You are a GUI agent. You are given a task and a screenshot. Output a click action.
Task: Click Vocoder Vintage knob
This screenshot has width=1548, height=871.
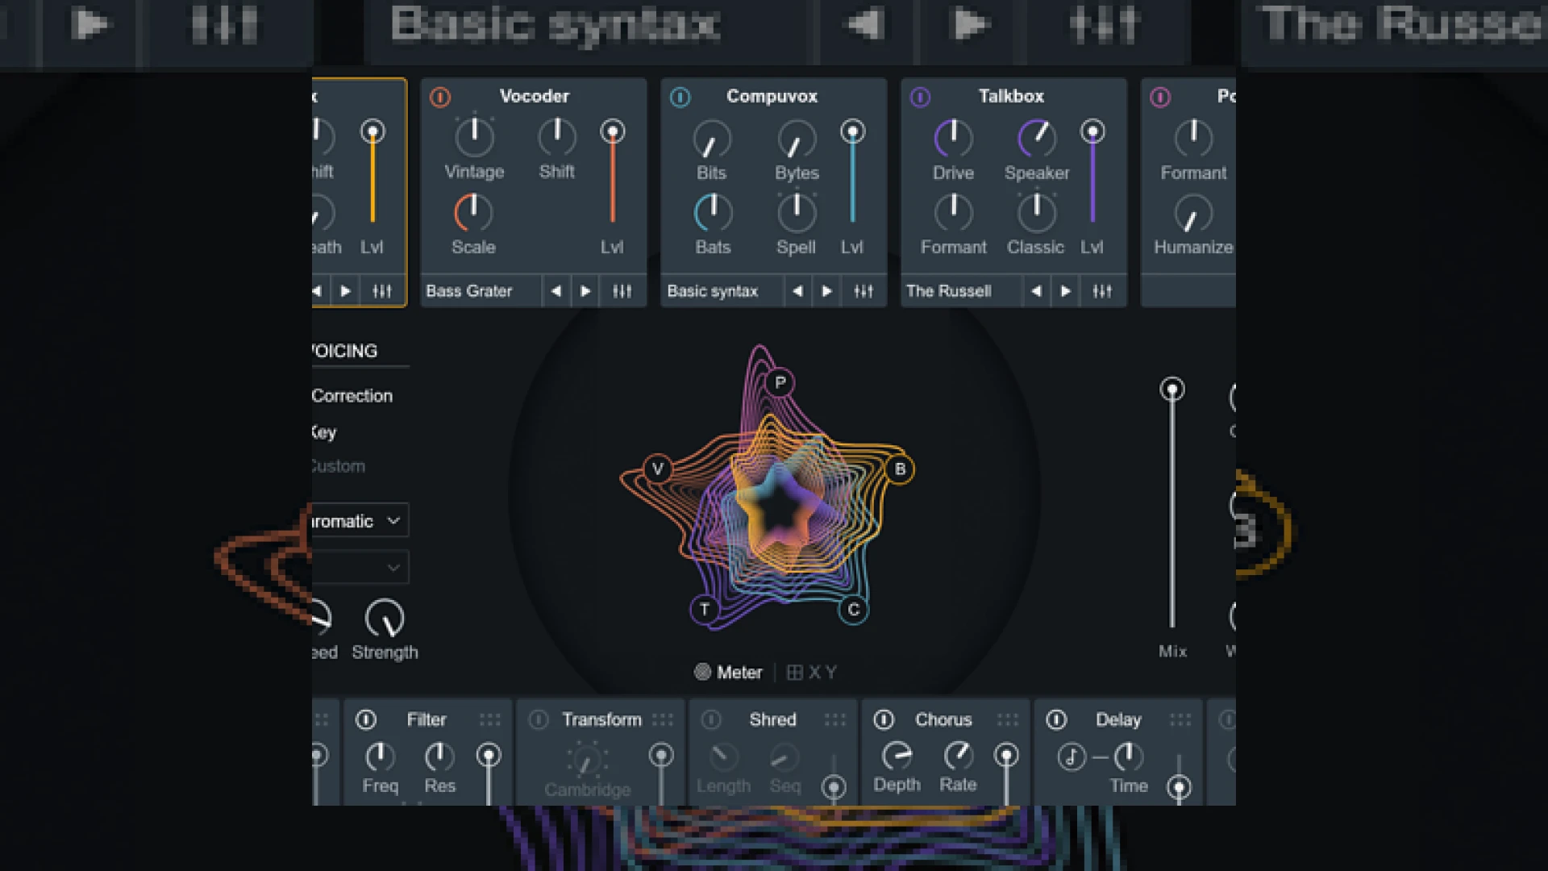click(474, 136)
